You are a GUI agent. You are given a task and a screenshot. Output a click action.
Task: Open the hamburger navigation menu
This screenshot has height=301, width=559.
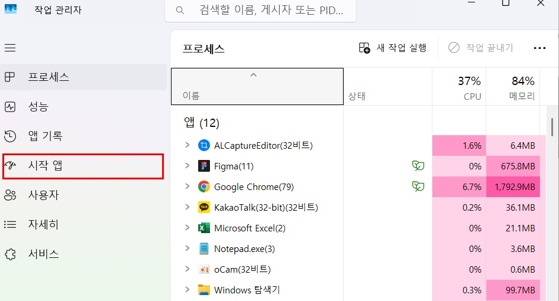pyautogui.click(x=10, y=48)
